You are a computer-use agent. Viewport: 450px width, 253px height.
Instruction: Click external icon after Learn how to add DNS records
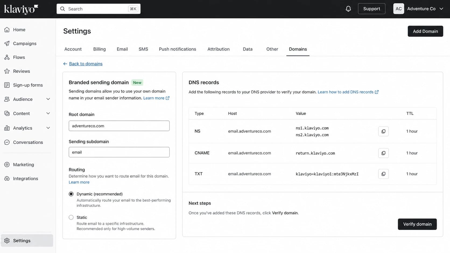click(x=377, y=92)
